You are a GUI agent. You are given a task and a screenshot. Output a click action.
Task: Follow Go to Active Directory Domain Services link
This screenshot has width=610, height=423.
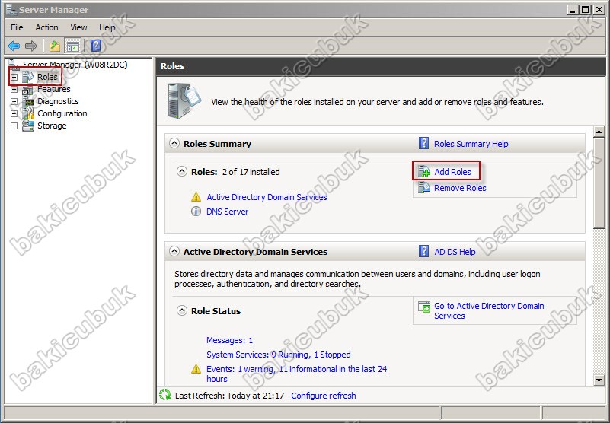point(489,310)
